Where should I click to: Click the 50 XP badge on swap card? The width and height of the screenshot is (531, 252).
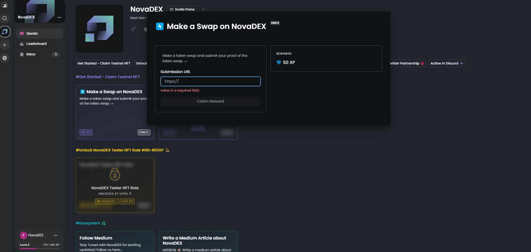click(x=86, y=132)
